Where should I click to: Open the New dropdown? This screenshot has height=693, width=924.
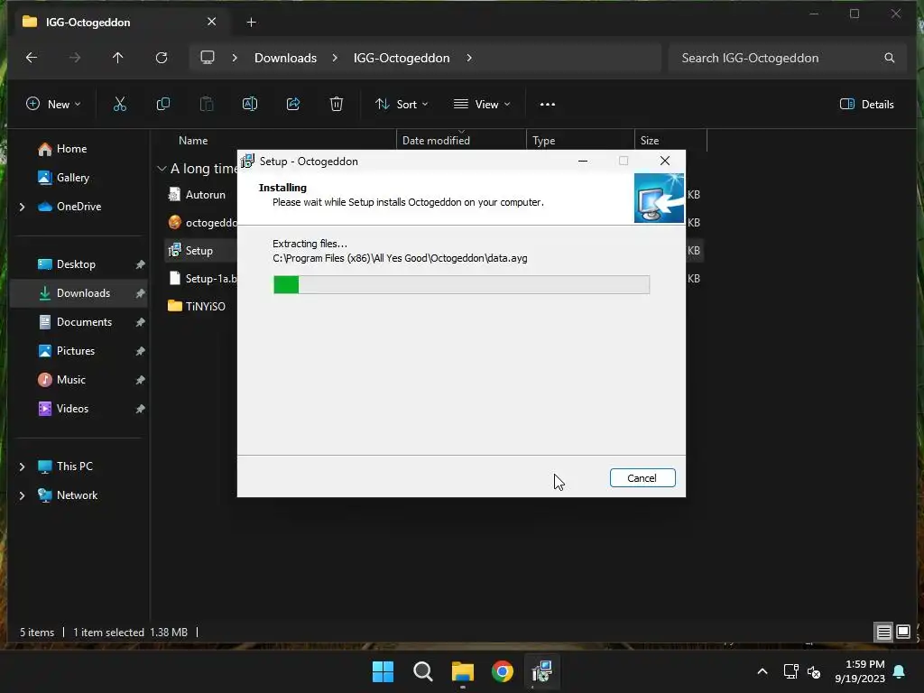click(x=53, y=105)
